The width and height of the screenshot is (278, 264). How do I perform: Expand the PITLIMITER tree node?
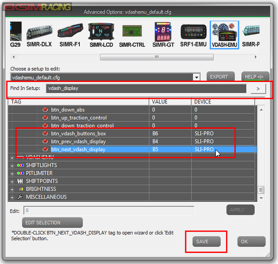12,174
